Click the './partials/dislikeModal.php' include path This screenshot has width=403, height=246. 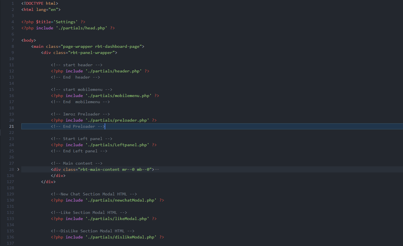tap(121, 237)
